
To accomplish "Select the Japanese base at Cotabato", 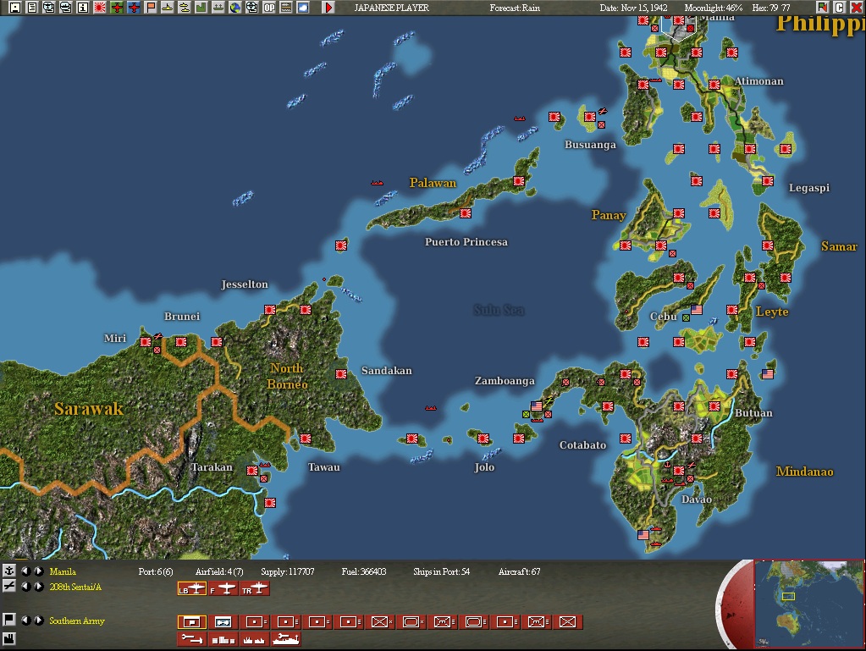I will pyautogui.click(x=626, y=439).
